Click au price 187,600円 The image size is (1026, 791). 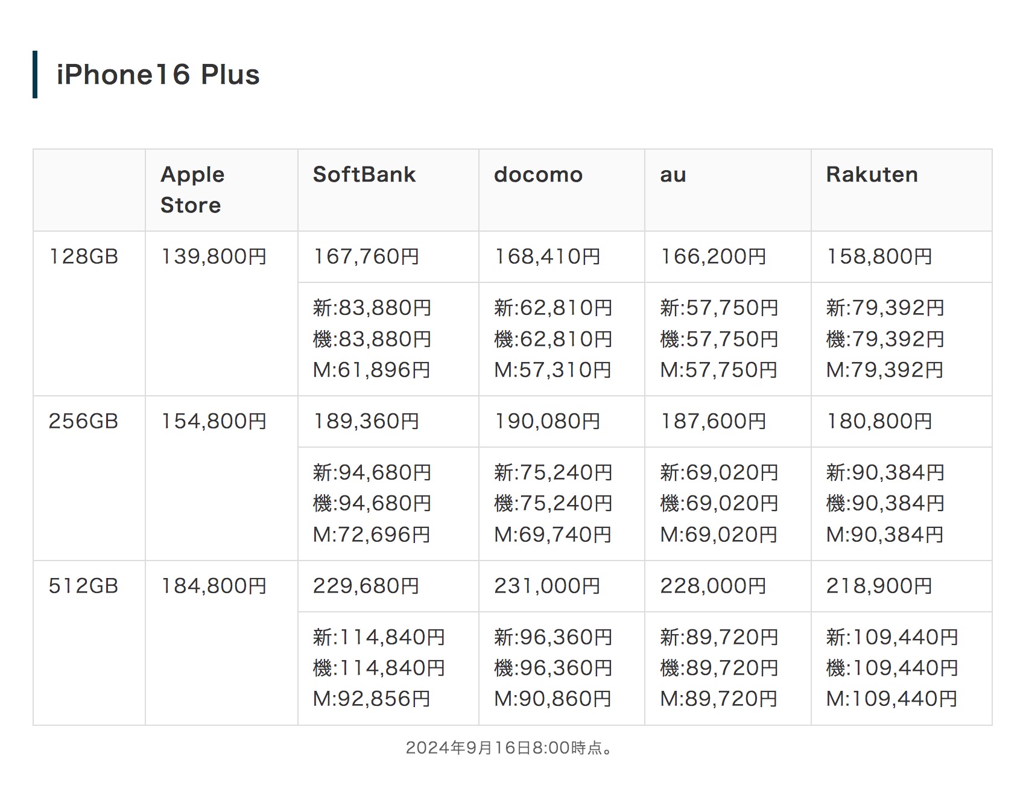tap(713, 421)
